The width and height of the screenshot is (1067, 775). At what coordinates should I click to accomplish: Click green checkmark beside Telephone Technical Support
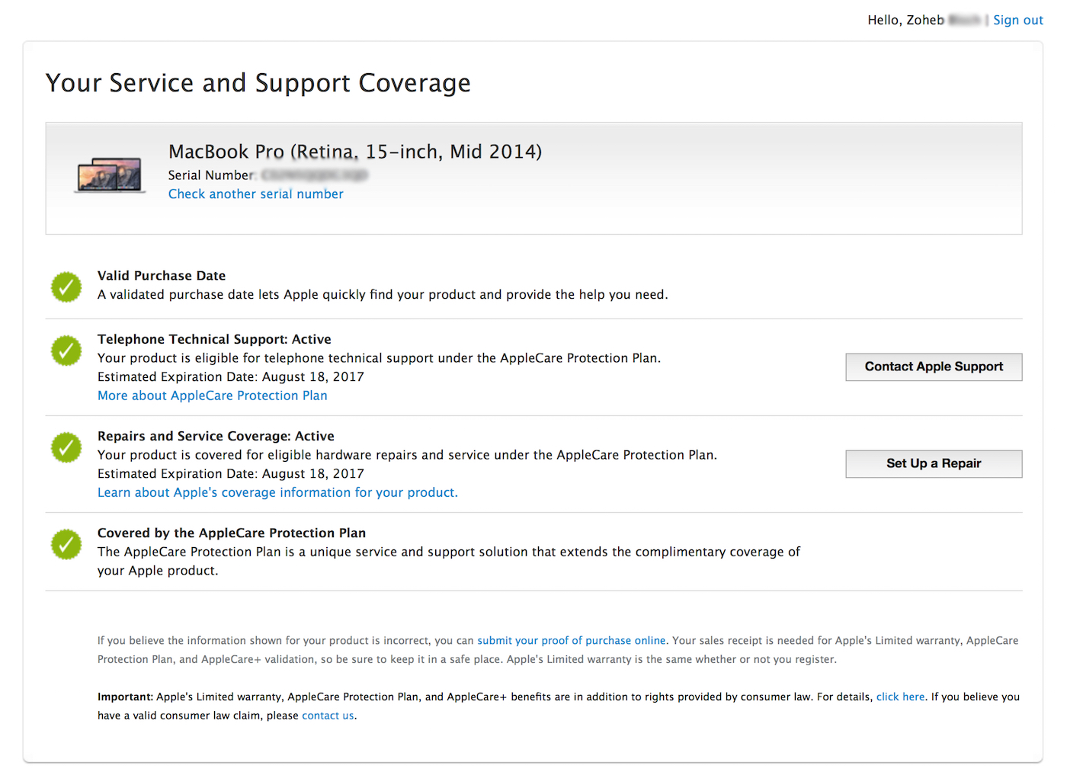(x=66, y=351)
